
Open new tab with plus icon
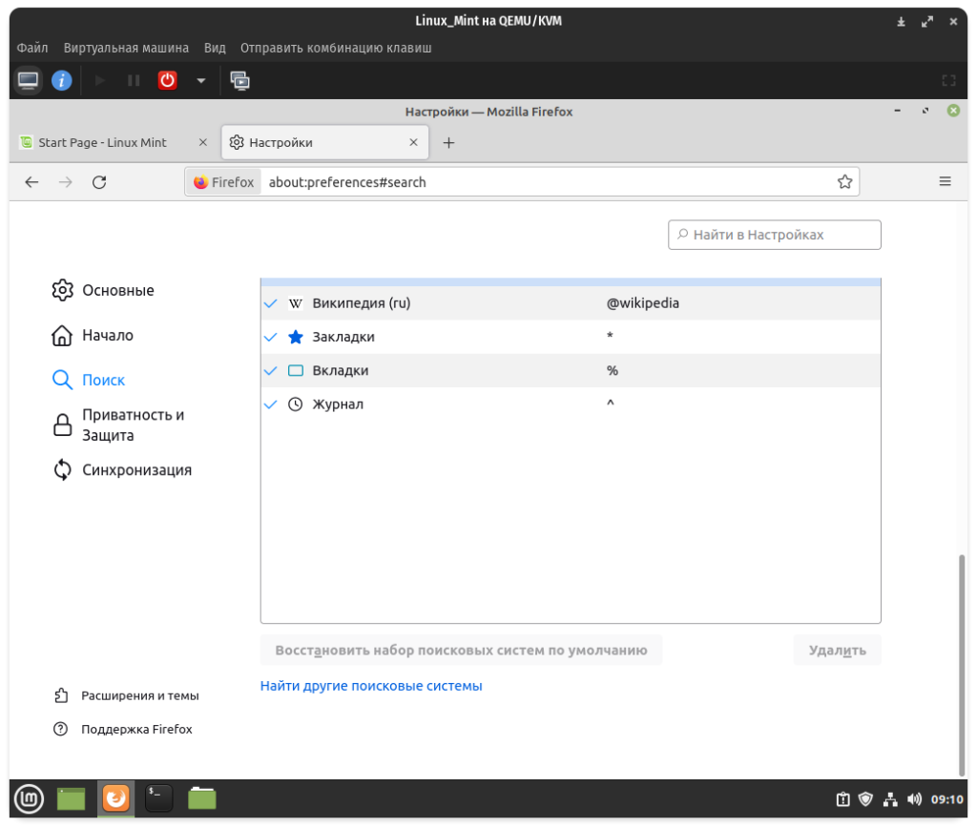(448, 143)
